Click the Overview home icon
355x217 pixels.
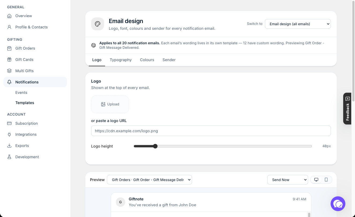[x=9, y=16]
